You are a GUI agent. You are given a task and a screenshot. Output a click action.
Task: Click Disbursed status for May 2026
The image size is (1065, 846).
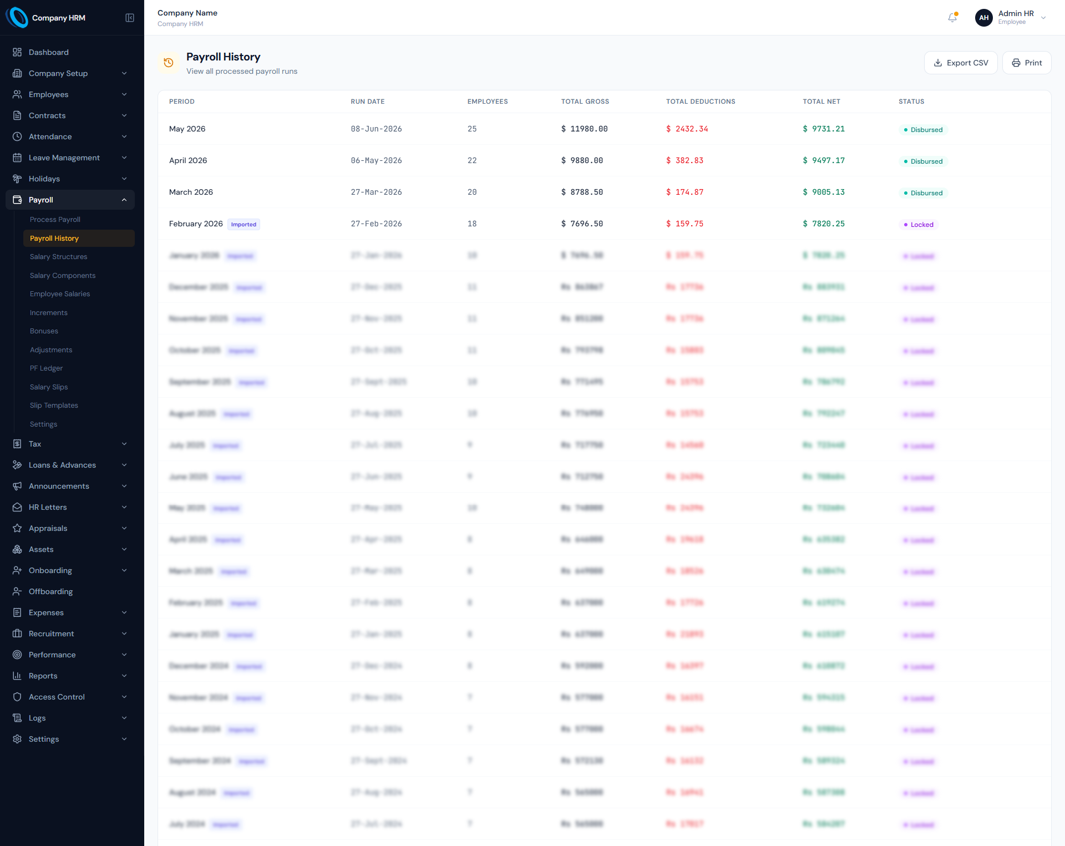pyautogui.click(x=923, y=130)
